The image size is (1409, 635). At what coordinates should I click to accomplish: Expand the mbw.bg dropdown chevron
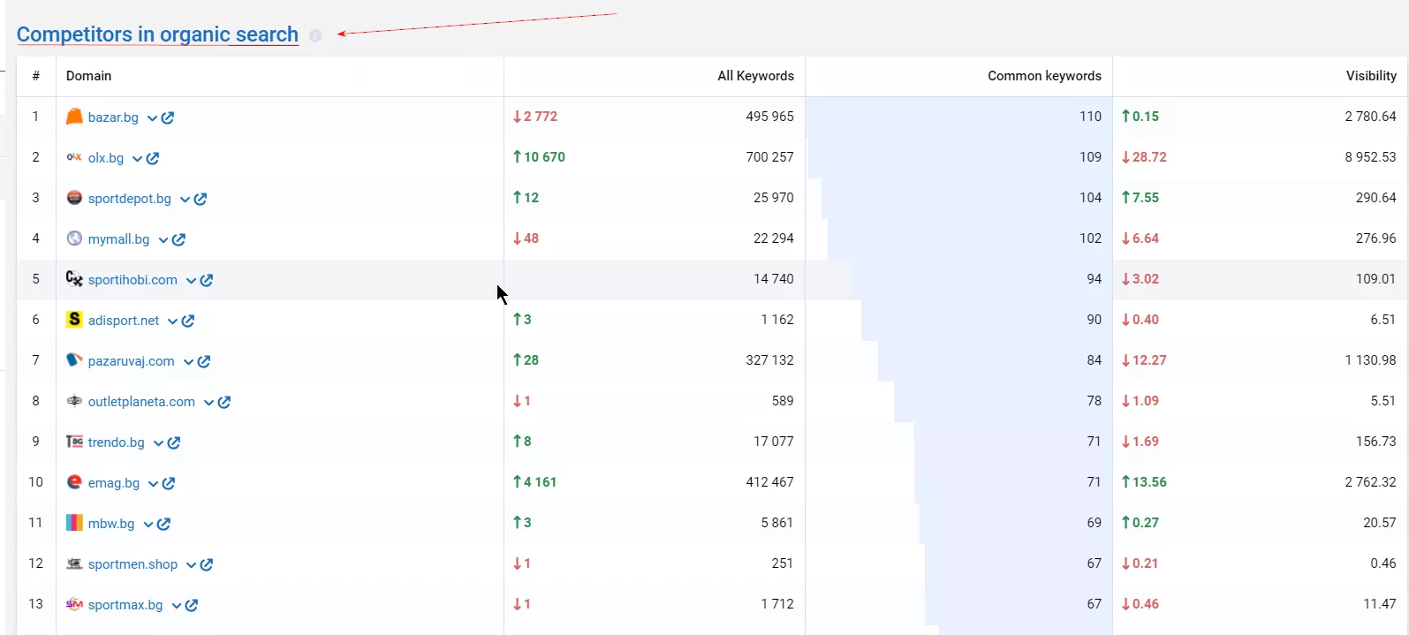pos(148,525)
